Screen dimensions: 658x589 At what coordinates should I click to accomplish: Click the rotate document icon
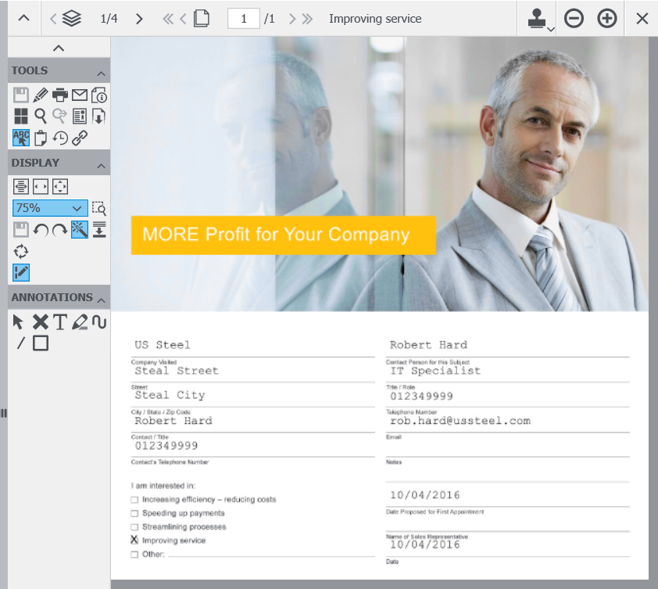pyautogui.click(x=21, y=251)
